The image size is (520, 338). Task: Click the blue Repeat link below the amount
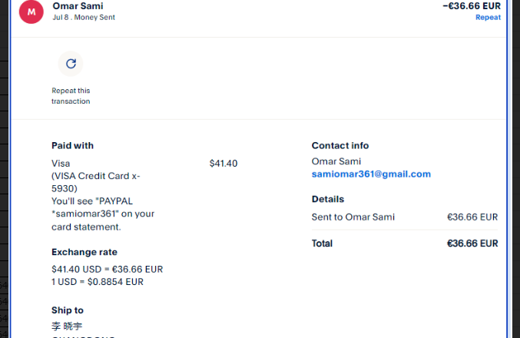(x=488, y=17)
